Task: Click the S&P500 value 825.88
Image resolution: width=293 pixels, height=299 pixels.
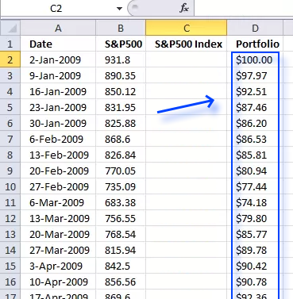Action: [121, 123]
